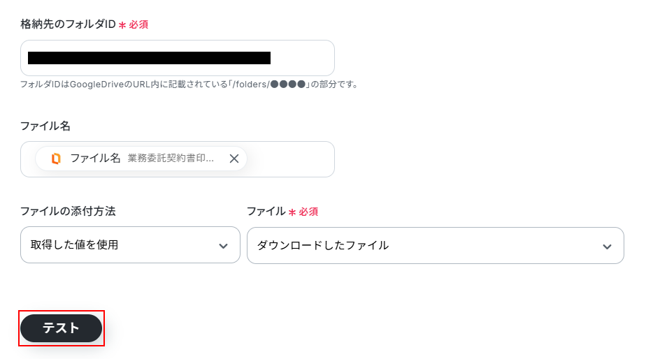The width and height of the screenshot is (646, 359).
Task: Click chevron arrow beside ダウンロードしたファイル
Action: click(607, 247)
